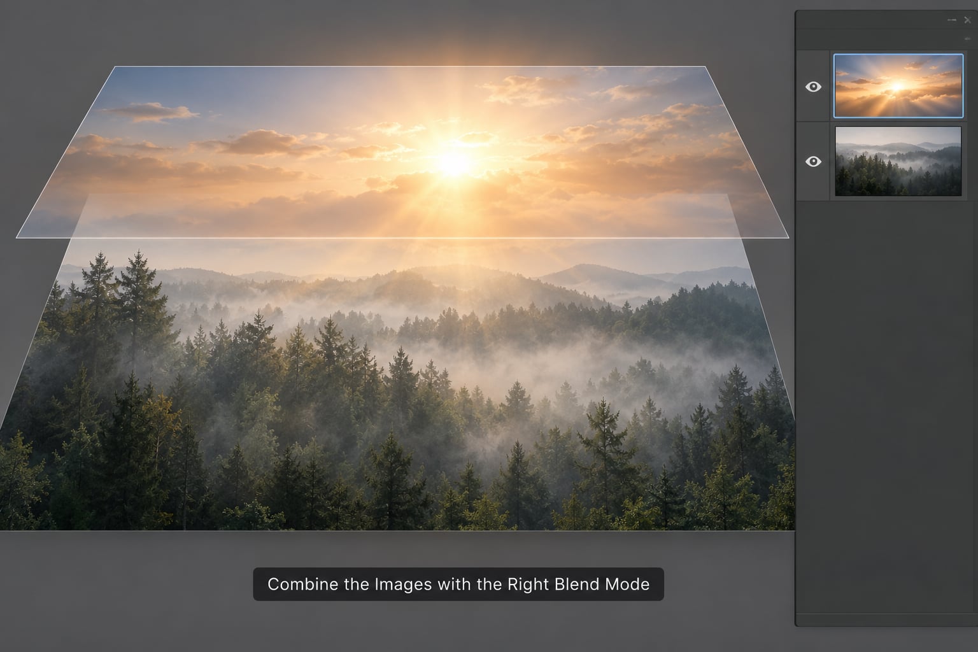Select the sunset sky layer thumbnail
This screenshot has height=652, width=978.
coord(898,86)
